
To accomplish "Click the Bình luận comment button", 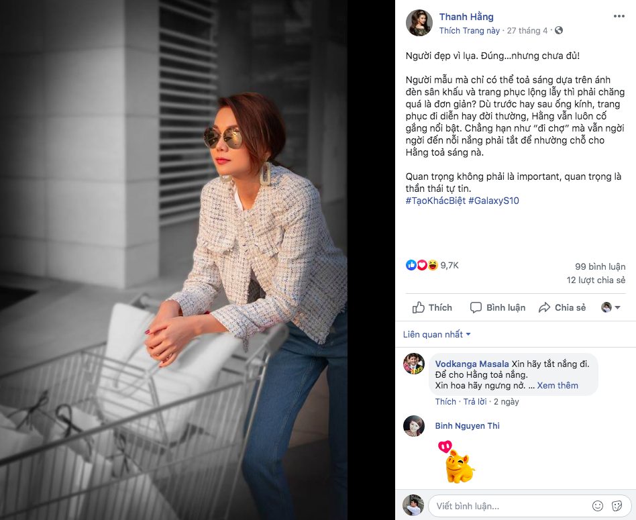I will [x=498, y=307].
